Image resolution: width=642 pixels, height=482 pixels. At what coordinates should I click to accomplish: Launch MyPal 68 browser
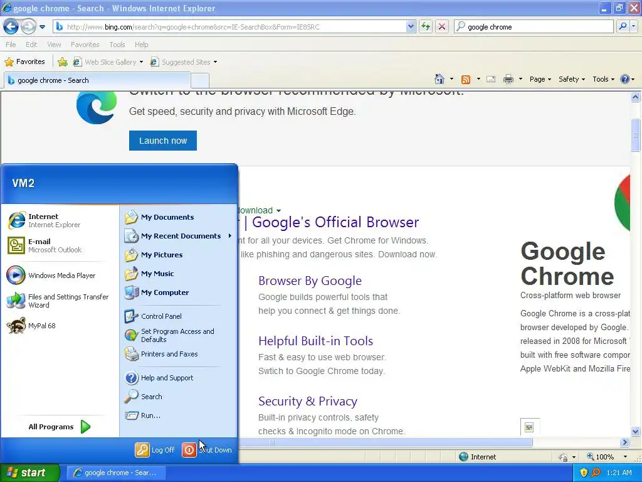pos(60,326)
